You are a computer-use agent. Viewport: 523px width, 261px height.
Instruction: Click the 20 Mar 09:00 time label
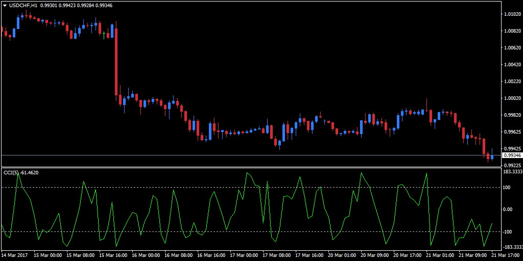coord(374,255)
